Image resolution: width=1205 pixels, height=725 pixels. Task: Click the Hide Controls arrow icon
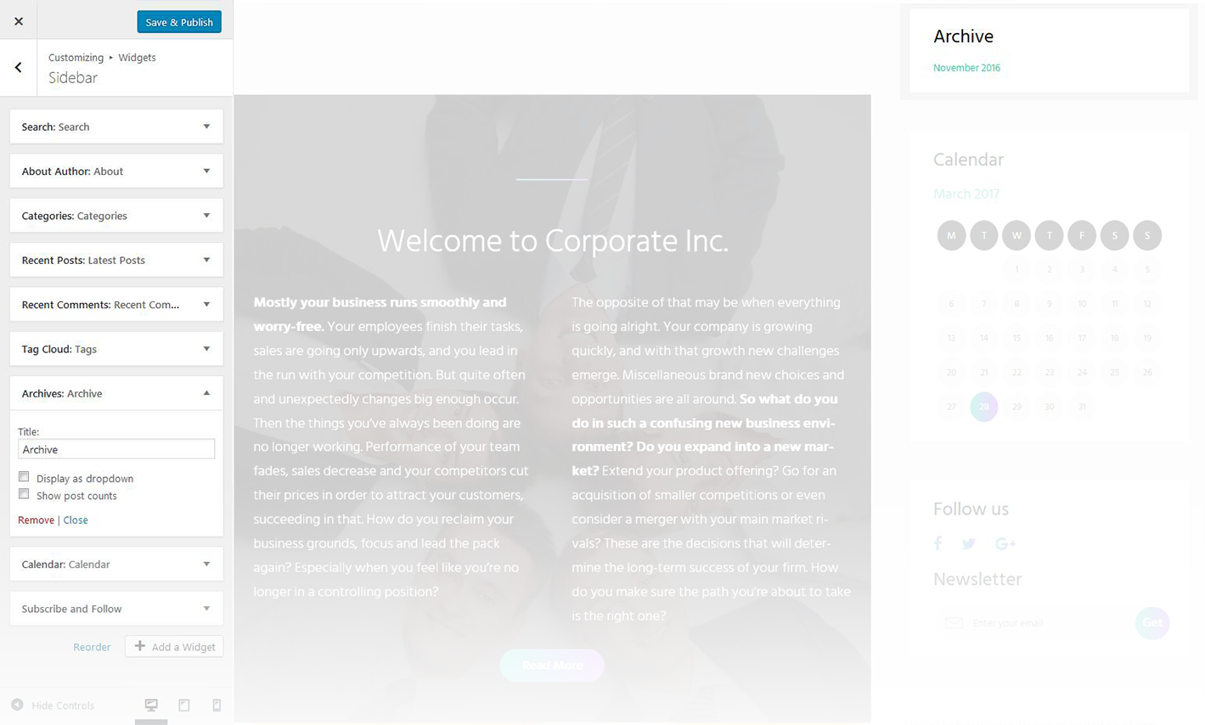pyautogui.click(x=17, y=705)
